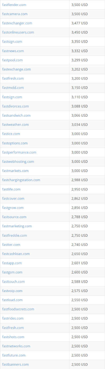Select the fastpool.com domain
The height and width of the screenshot is (369, 105).
tap(13, 60)
